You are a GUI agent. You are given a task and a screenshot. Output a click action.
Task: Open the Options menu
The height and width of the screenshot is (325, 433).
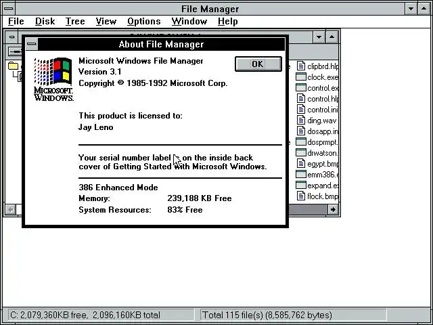[144, 21]
